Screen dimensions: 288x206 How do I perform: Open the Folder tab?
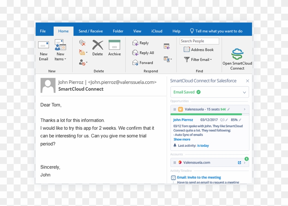click(118, 31)
